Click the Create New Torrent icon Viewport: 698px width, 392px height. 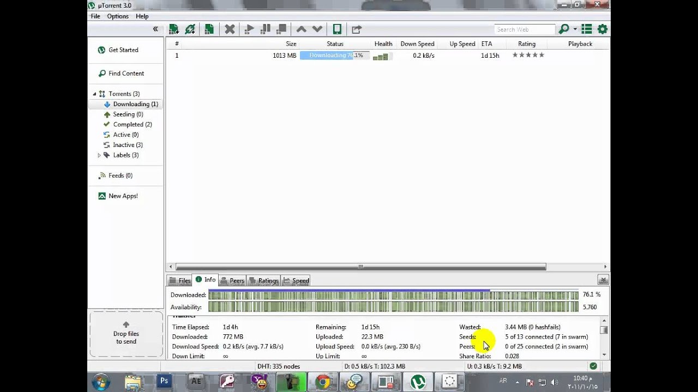209,29
